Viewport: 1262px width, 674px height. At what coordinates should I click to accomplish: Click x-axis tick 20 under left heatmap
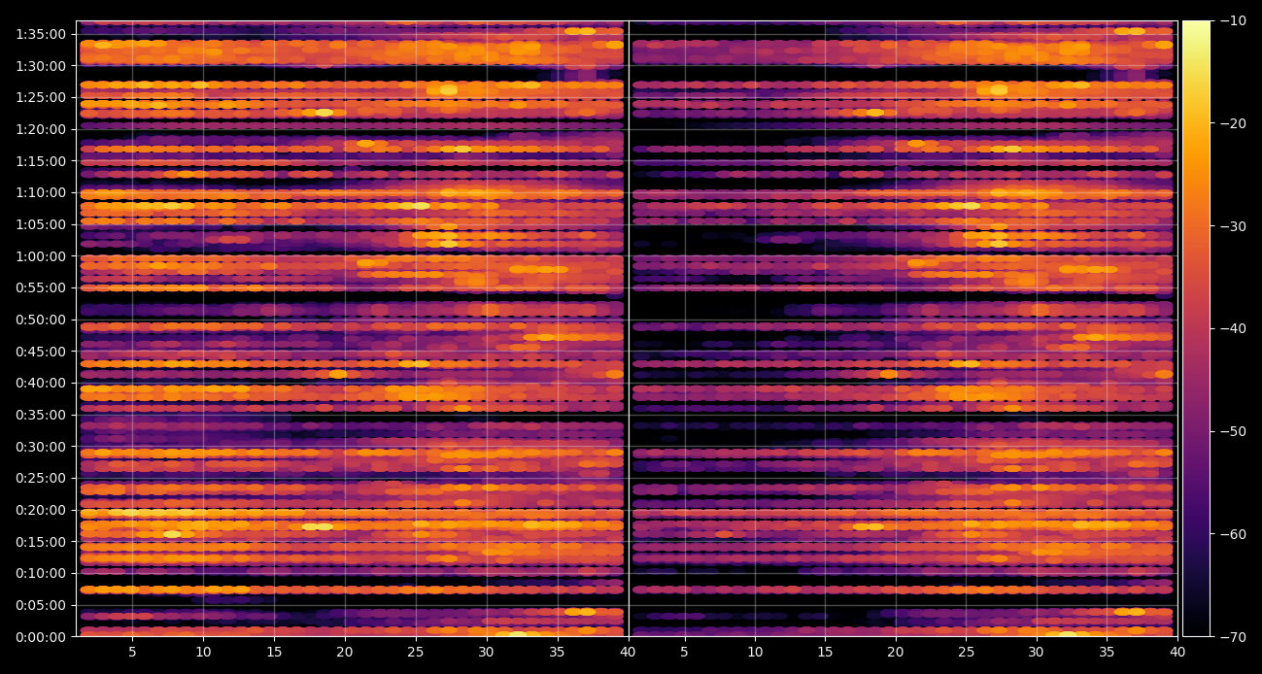(x=345, y=653)
